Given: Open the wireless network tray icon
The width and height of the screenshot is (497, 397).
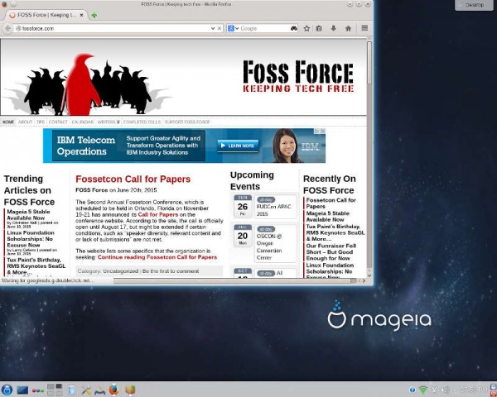Looking at the screenshot, I should [422, 390].
